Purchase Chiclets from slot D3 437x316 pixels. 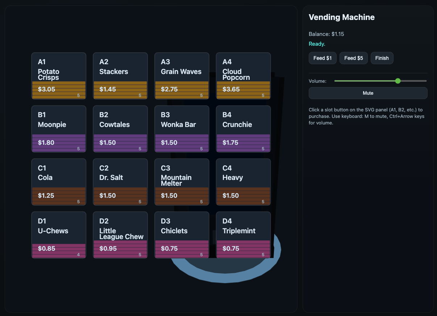point(182,235)
